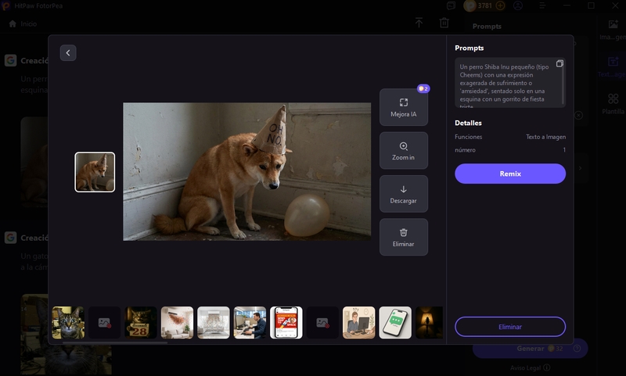Go to the Inicio home tab

tap(23, 23)
